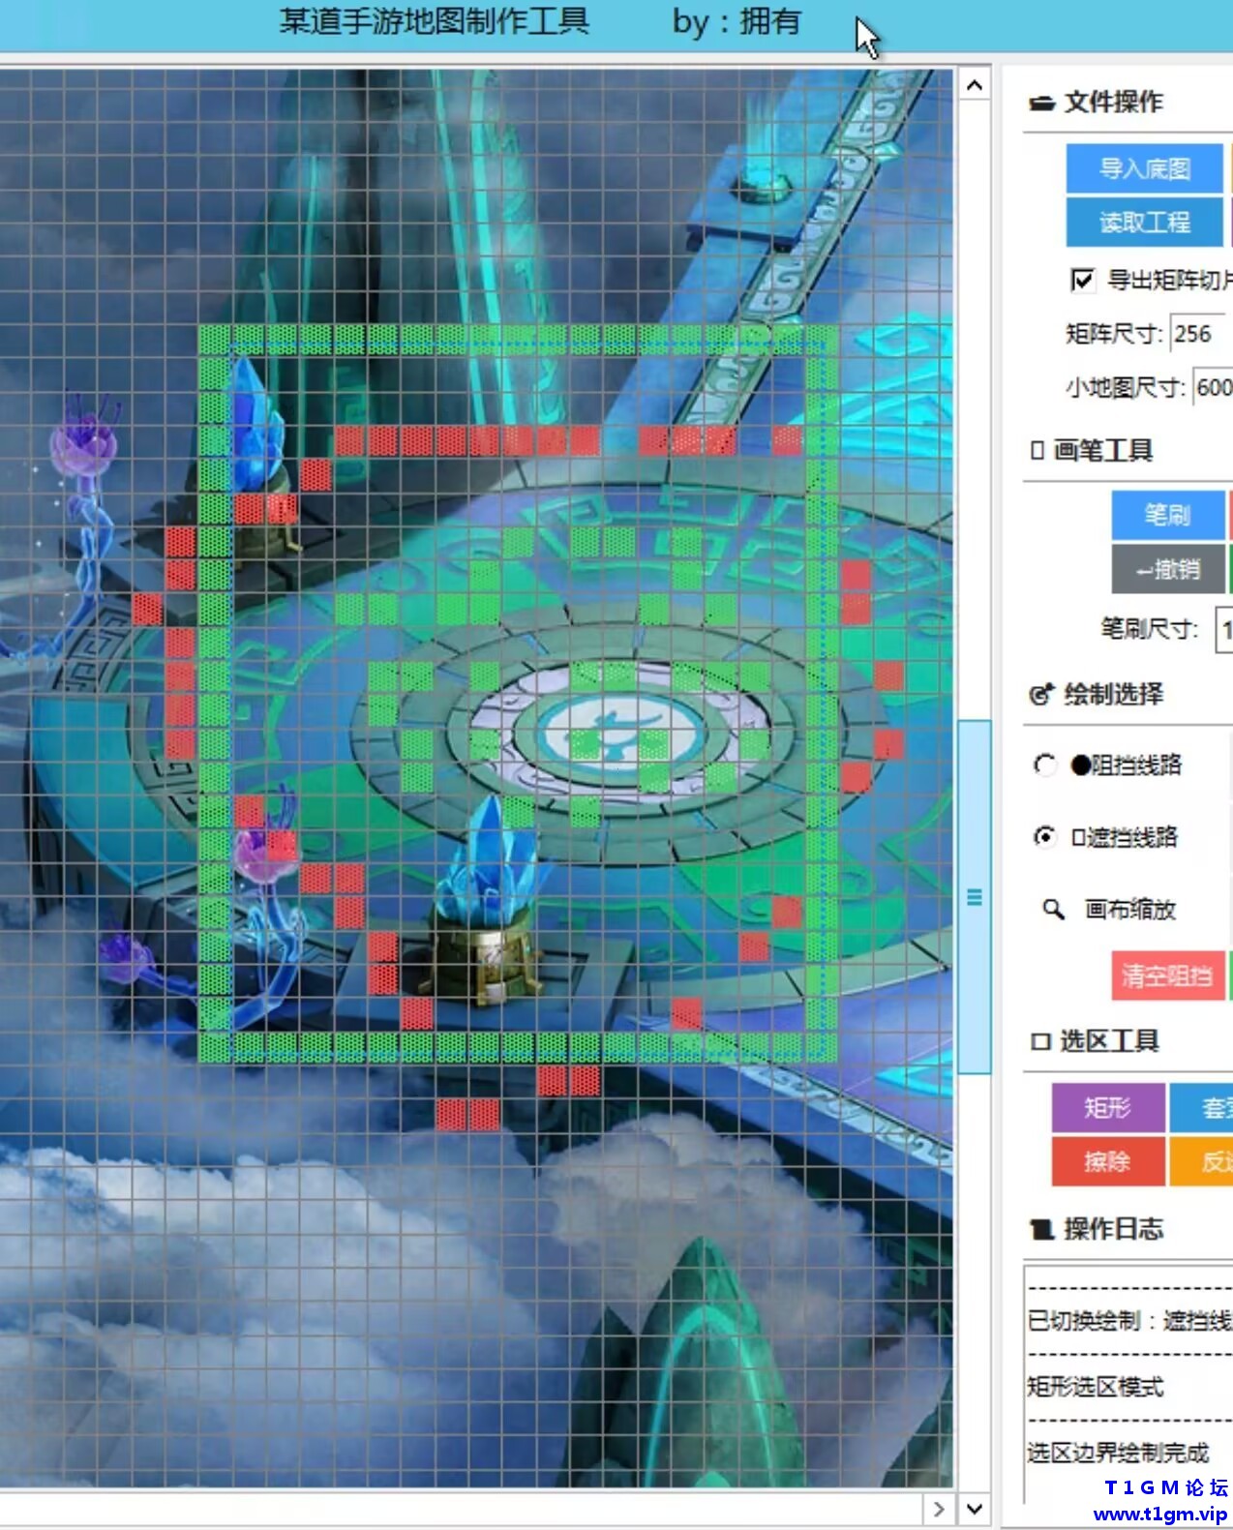Toggle the 导出矩阵切片 checkbox
Screen dimensions: 1233x1530
tap(1082, 281)
